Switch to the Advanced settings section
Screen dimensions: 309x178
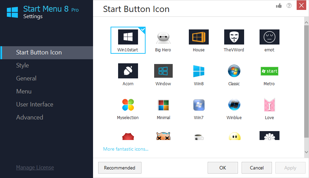30,117
